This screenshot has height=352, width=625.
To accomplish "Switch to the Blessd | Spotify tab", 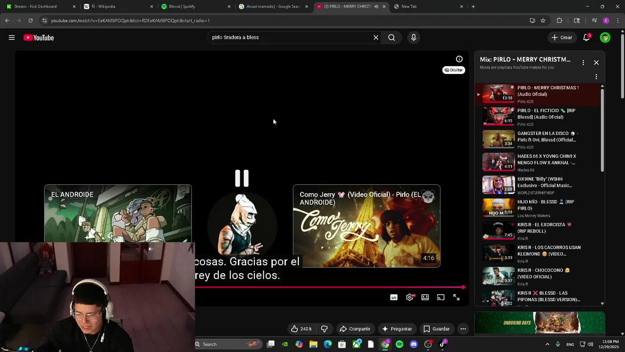I will coord(195,6).
